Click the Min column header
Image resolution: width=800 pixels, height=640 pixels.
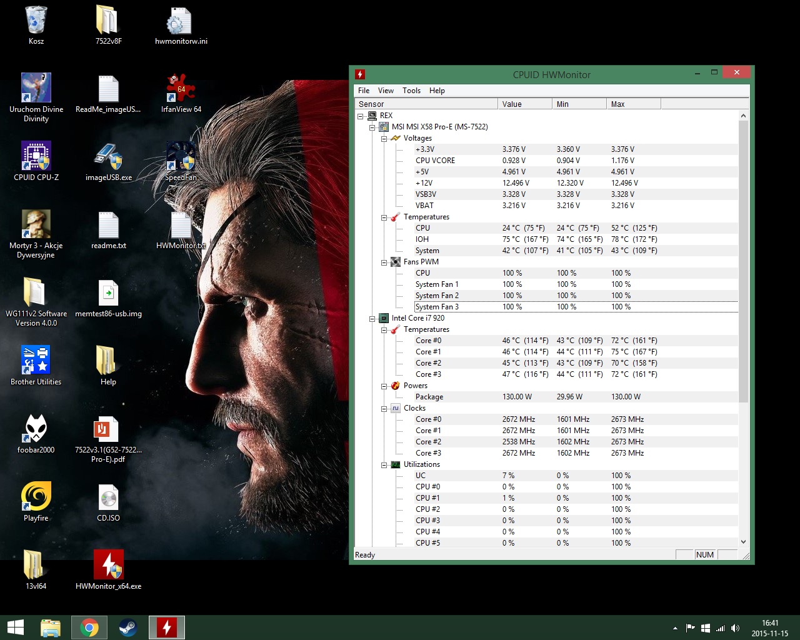(579, 104)
